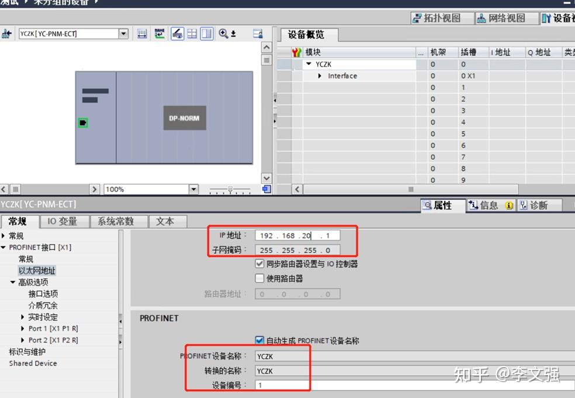
Task: Expand the Interface row in device overview
Action: (x=320, y=75)
